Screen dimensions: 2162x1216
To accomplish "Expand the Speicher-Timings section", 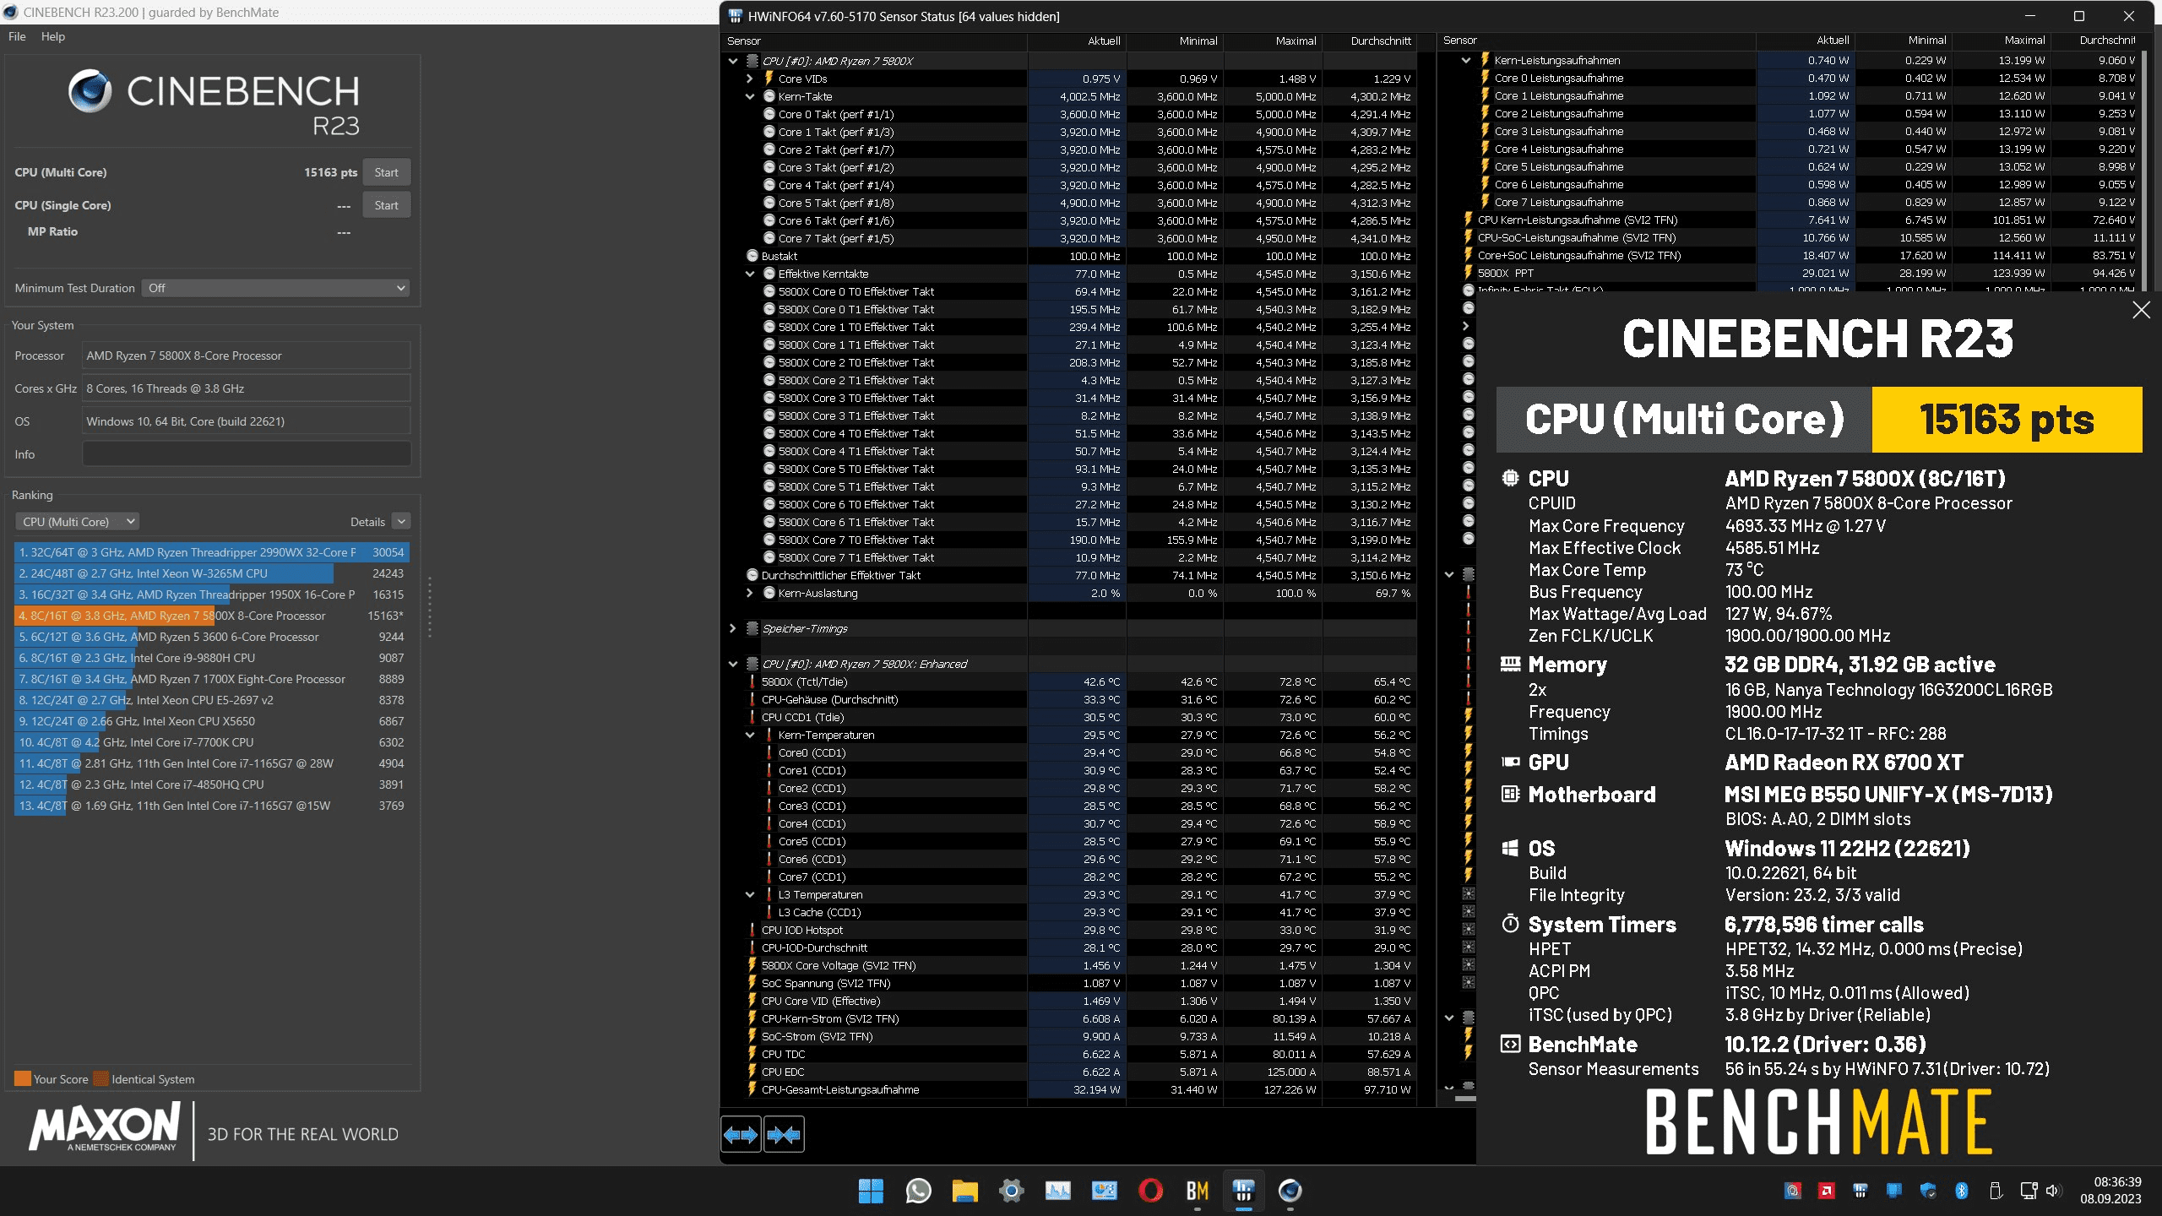I will click(732, 628).
